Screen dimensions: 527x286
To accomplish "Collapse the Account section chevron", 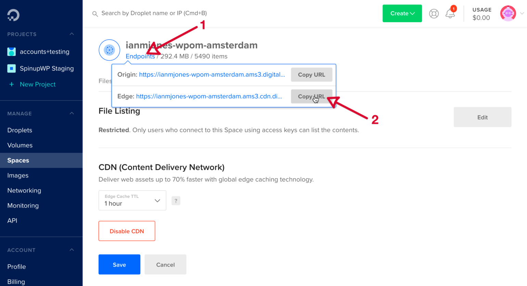I will pos(72,250).
